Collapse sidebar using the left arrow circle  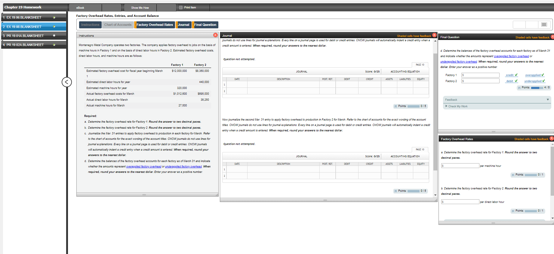tap(67, 82)
